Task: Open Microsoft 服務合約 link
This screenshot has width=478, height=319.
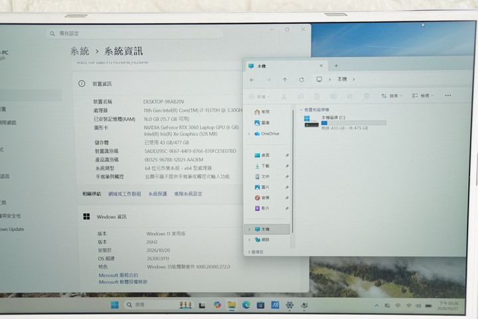Action: tap(118, 275)
